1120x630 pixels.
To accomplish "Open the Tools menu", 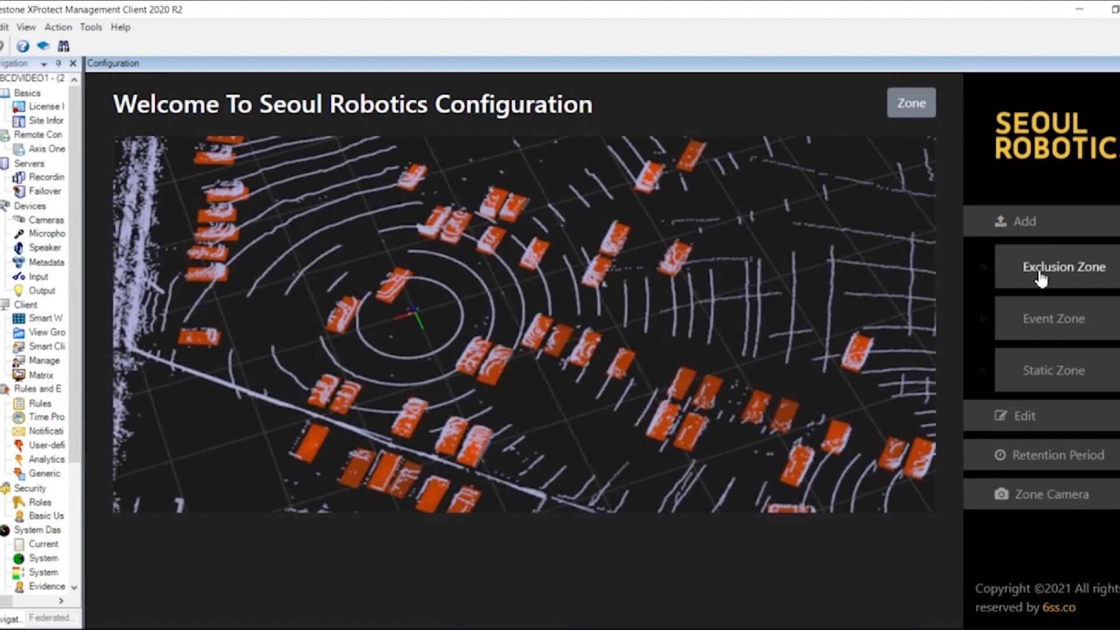I will 90,27.
